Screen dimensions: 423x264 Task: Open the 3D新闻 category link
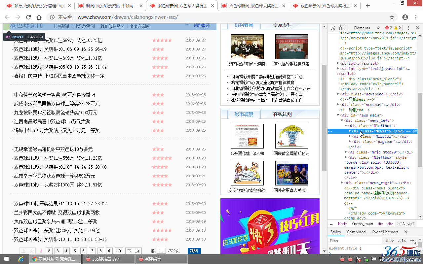click(x=63, y=26)
